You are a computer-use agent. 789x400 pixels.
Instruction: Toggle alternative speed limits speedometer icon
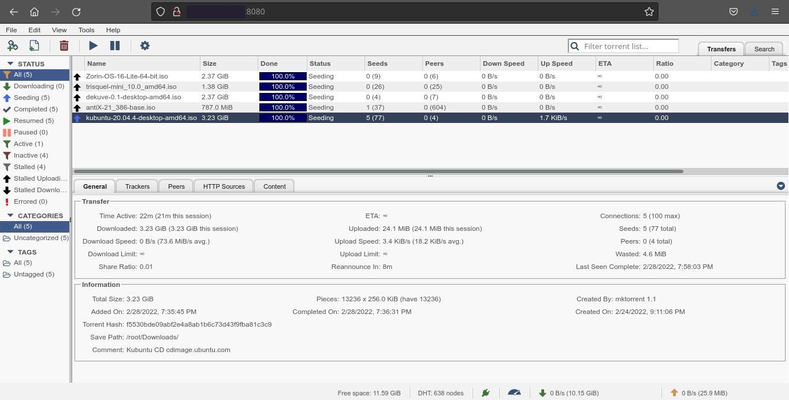pos(514,392)
